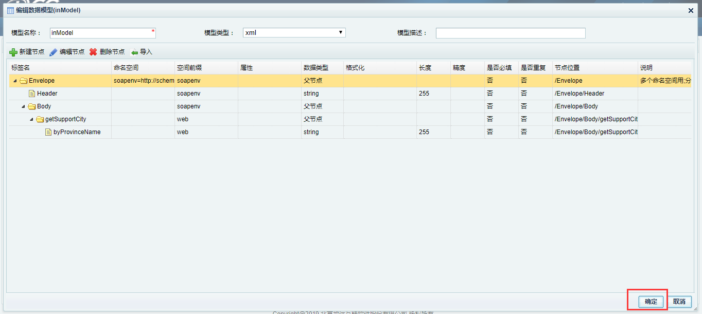Collapse the getSupportCity tree node
This screenshot has width=702, height=314.
[x=31, y=119]
